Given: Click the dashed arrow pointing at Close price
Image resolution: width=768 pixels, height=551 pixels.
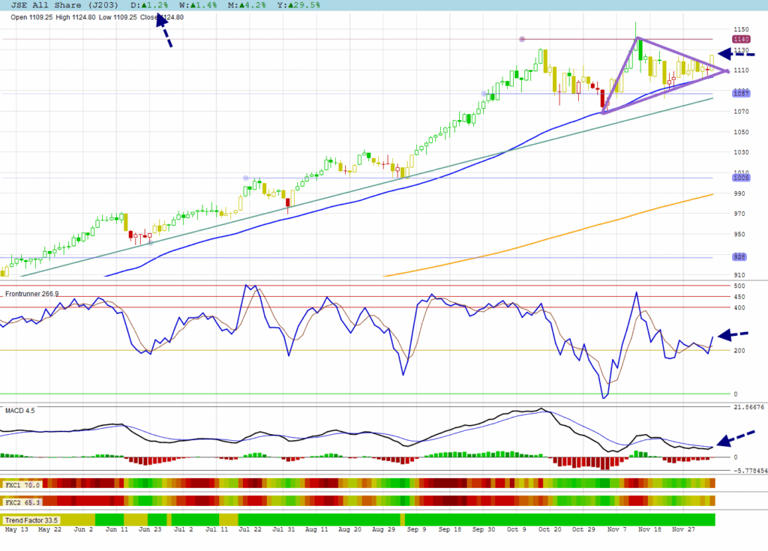Looking at the screenshot, I should 165,31.
